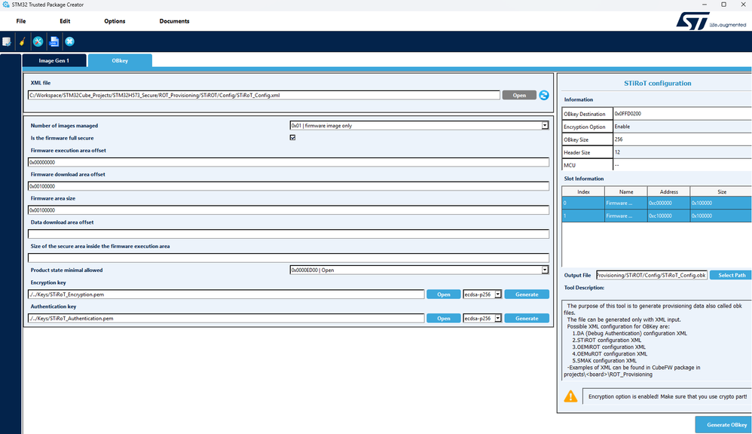Click the XML file path field
752x434 pixels.
[x=264, y=96]
